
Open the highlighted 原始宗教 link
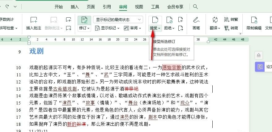tap(172, 67)
